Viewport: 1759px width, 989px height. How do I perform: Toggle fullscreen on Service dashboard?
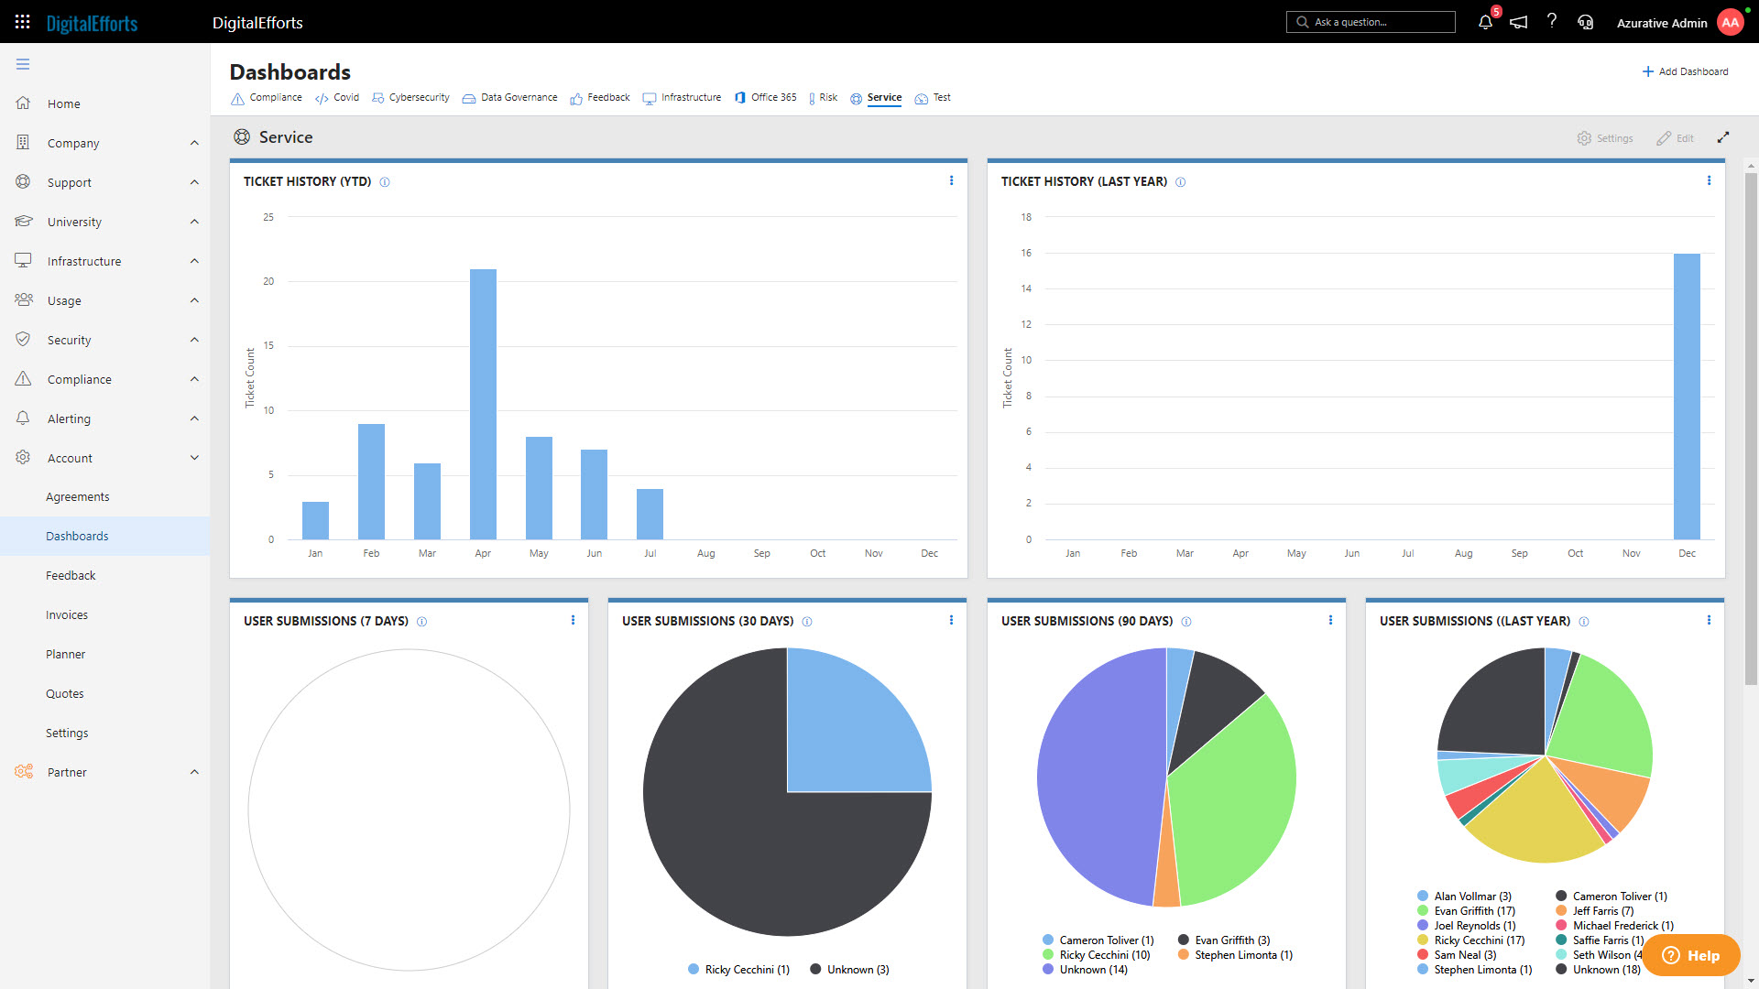[1724, 136]
